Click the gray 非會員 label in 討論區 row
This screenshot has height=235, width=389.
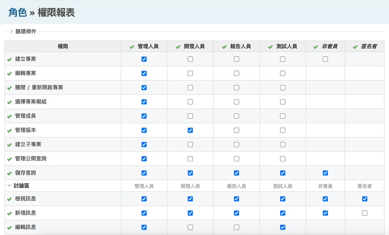[x=325, y=186]
